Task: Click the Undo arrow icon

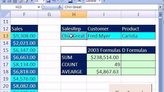Action: point(54,1)
